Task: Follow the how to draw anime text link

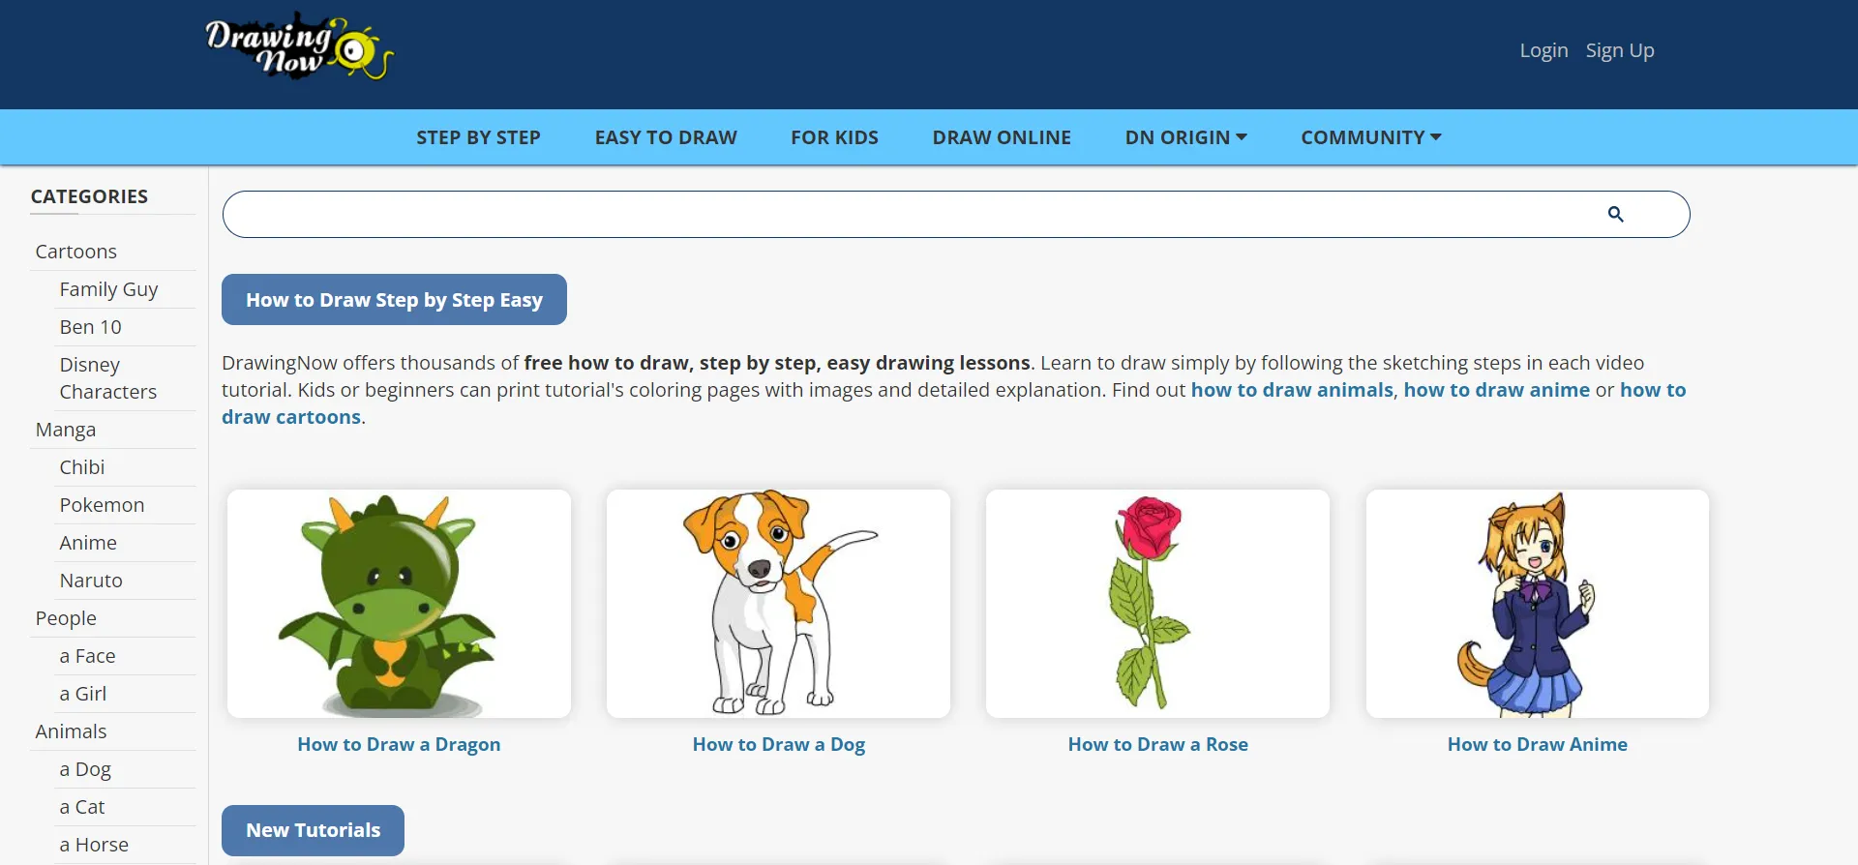Action: coord(1496,390)
